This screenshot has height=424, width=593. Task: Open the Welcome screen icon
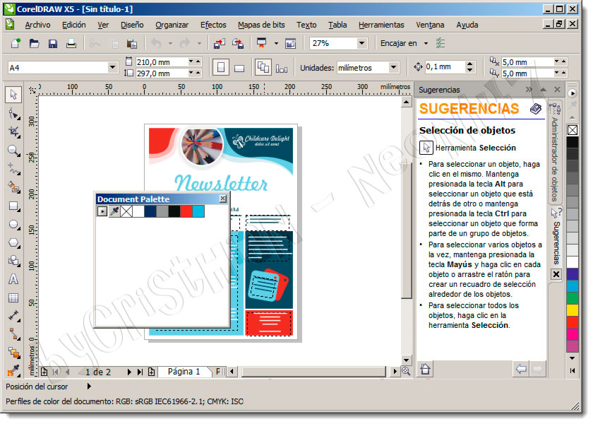pyautogui.click(x=290, y=44)
